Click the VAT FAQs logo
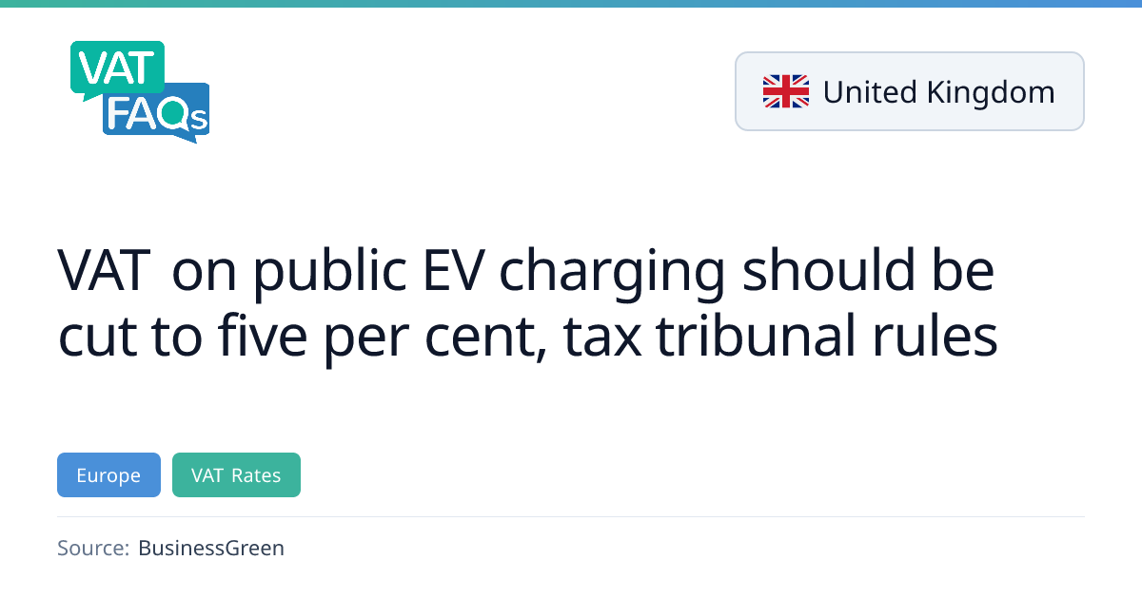 139,91
